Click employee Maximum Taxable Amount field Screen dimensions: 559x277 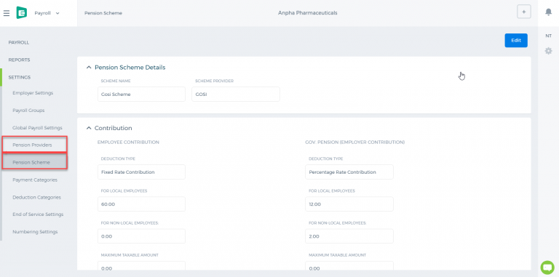141,266
